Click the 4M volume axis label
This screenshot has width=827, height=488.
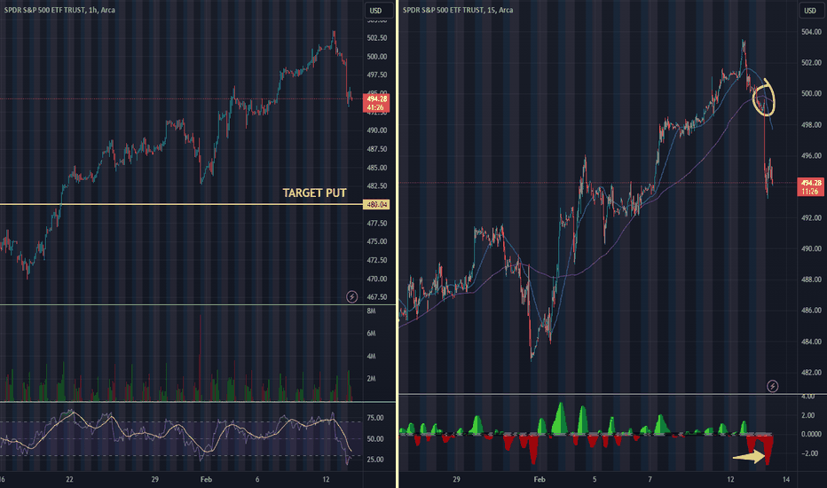(371, 356)
